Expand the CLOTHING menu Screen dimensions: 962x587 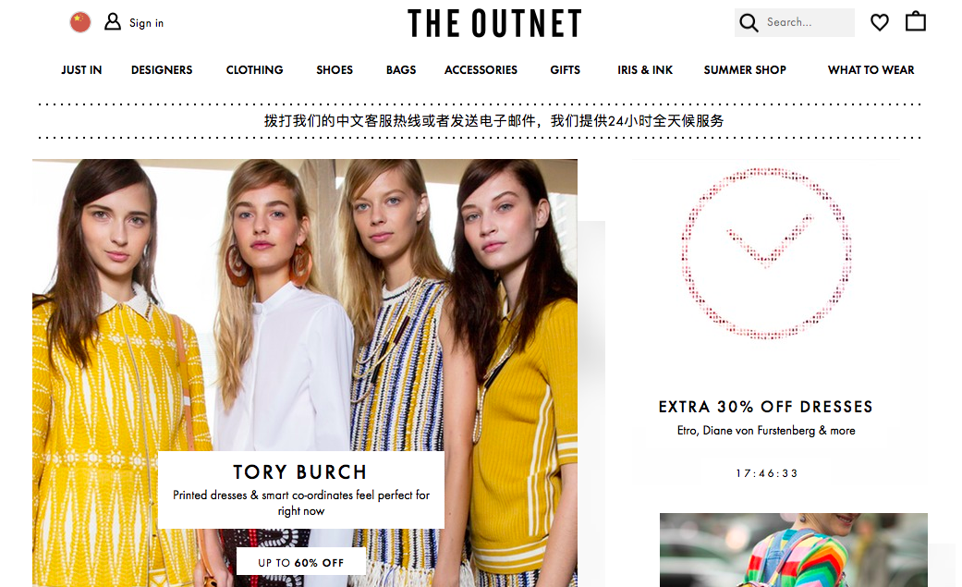point(255,70)
